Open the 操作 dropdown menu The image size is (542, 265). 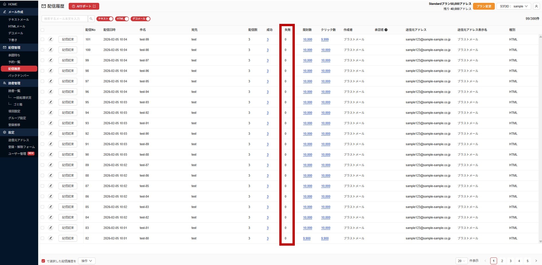(87, 261)
